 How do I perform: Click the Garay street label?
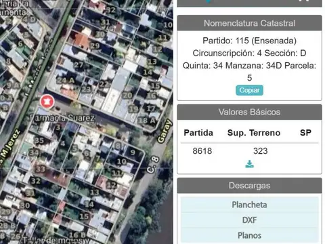[165, 131]
